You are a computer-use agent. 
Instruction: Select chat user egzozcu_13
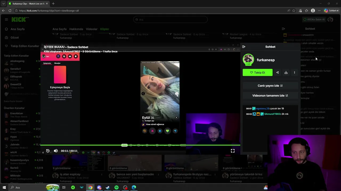262,108
